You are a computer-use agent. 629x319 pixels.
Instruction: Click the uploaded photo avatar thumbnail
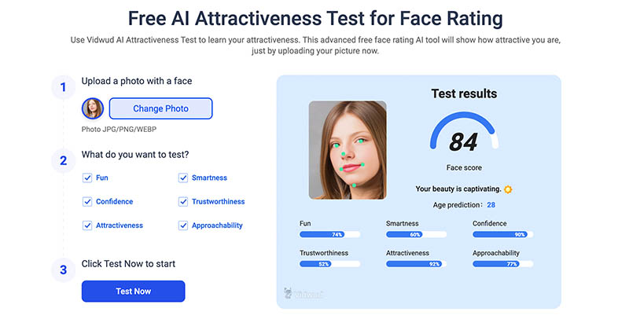[93, 108]
